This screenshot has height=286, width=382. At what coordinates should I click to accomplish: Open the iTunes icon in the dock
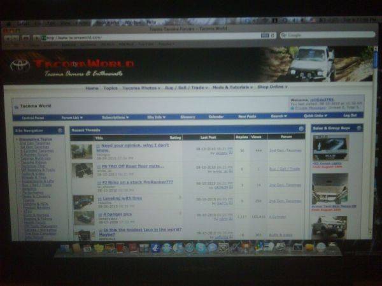click(x=178, y=248)
